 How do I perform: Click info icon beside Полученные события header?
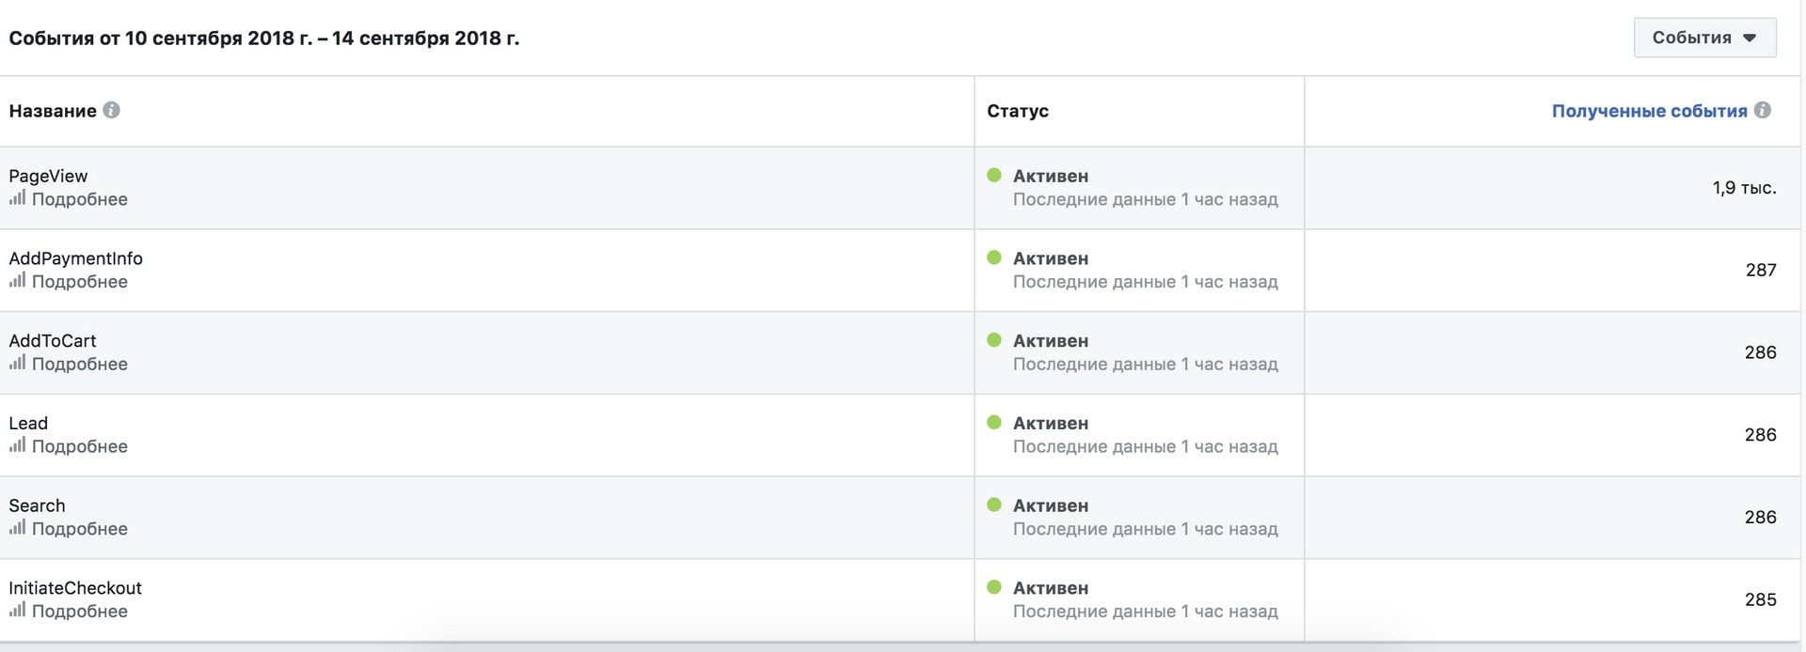tap(1763, 110)
